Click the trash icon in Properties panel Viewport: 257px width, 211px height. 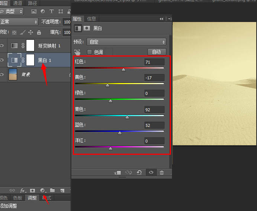[x=162, y=173]
